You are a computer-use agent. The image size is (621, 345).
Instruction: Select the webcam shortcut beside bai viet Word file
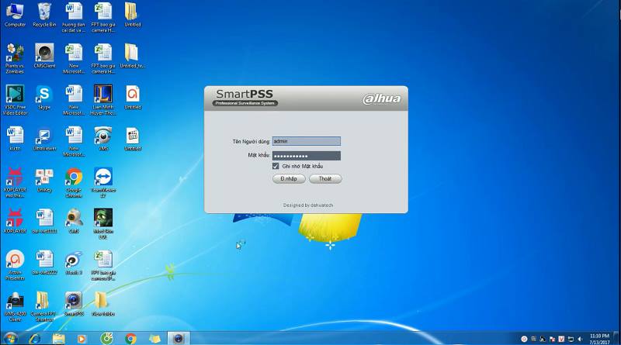(x=74, y=222)
